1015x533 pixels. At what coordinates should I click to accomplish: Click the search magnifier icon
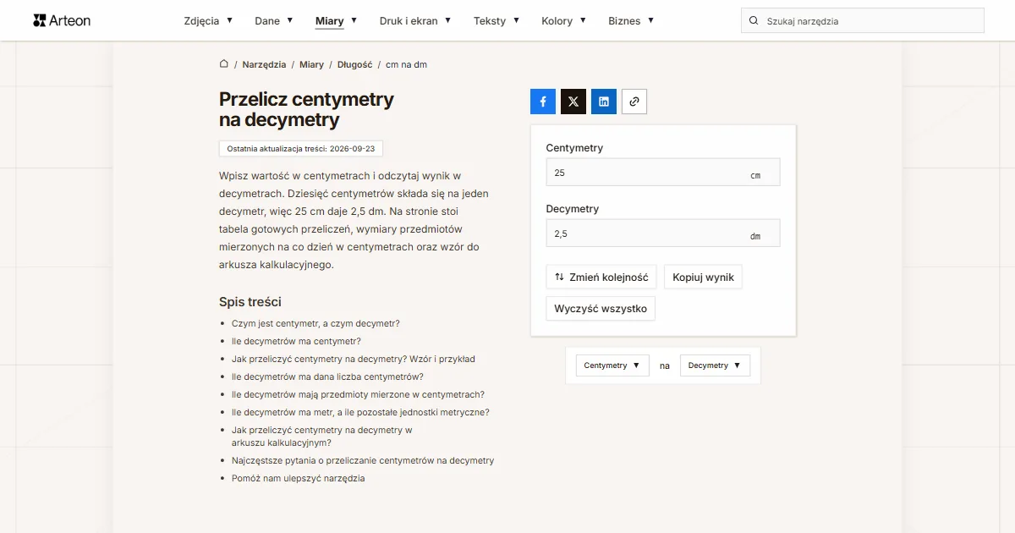(x=754, y=20)
